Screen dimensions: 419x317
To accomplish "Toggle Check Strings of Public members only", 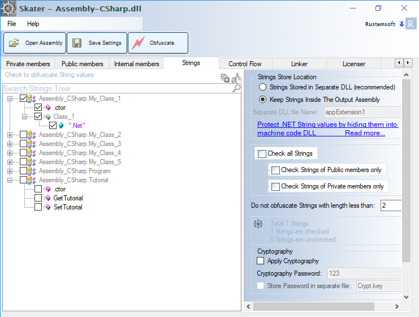I will [275, 170].
